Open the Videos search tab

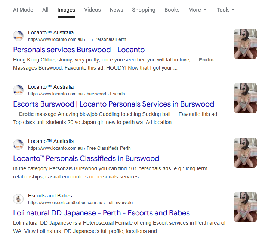click(92, 10)
